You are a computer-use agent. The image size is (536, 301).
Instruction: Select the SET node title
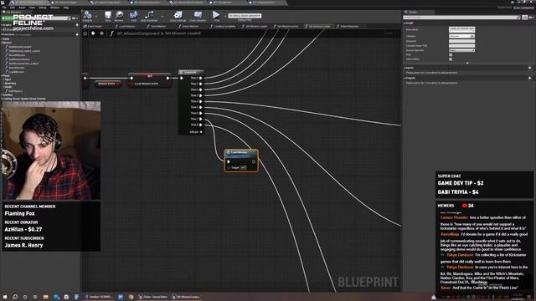coord(150,76)
